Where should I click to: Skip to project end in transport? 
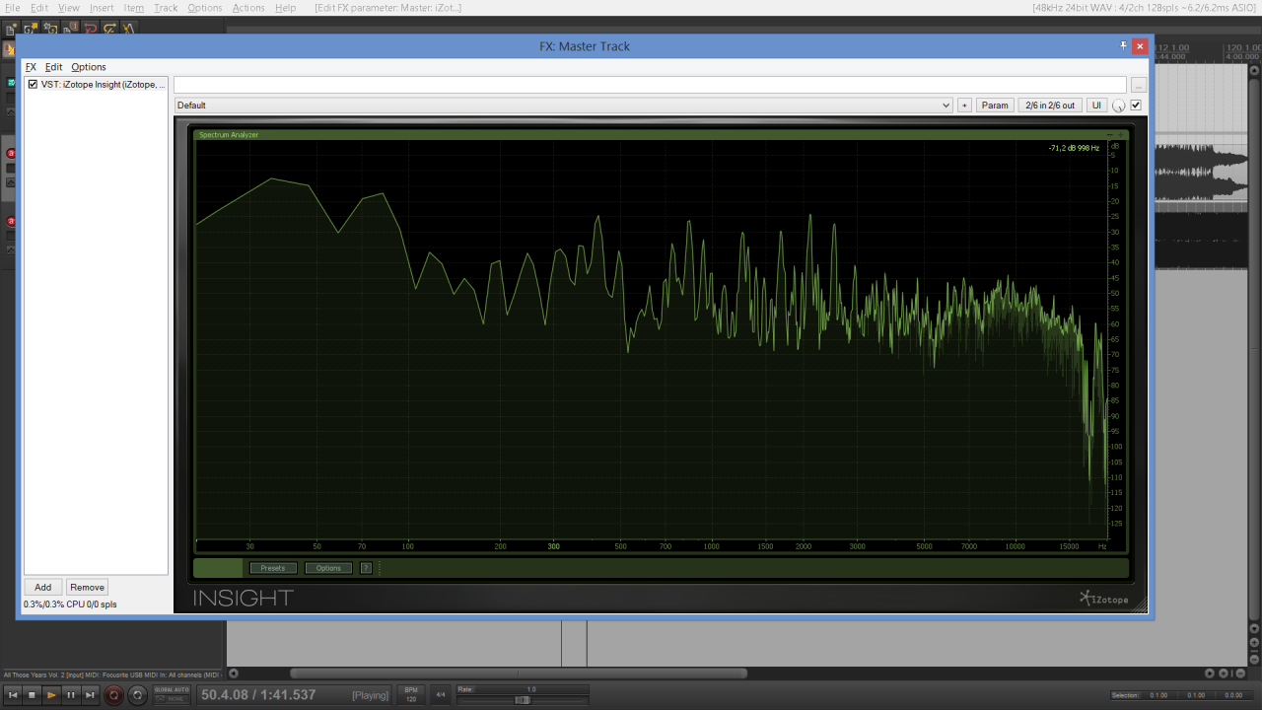click(90, 695)
